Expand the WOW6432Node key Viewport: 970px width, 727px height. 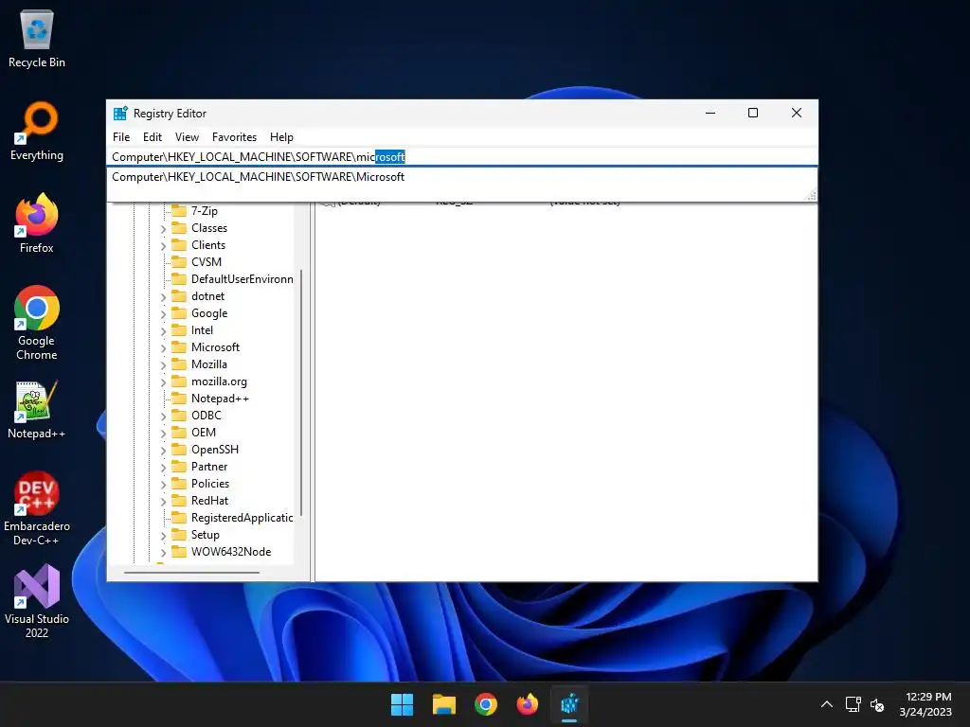[x=163, y=553]
